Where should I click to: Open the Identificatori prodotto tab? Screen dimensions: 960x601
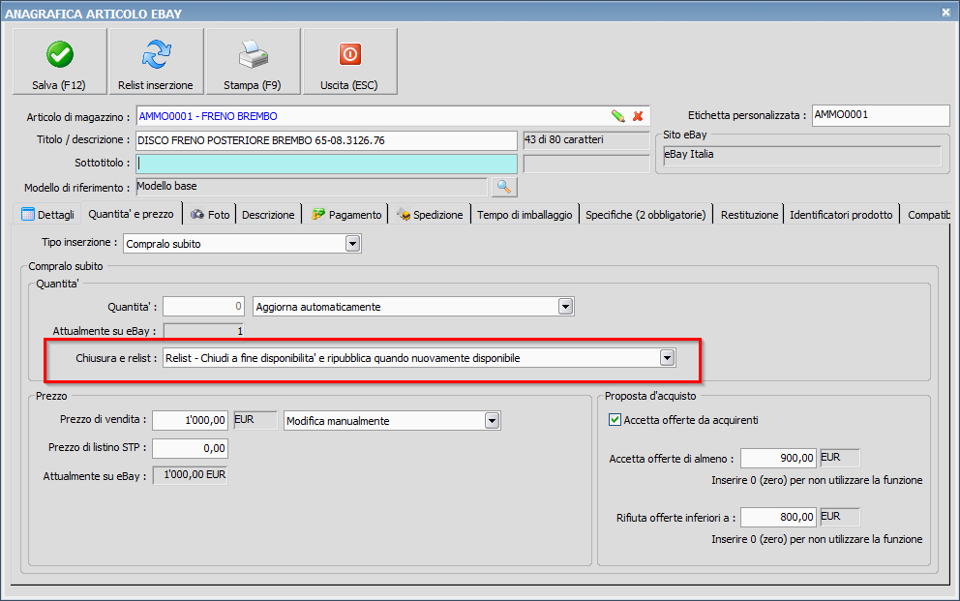[x=841, y=215]
